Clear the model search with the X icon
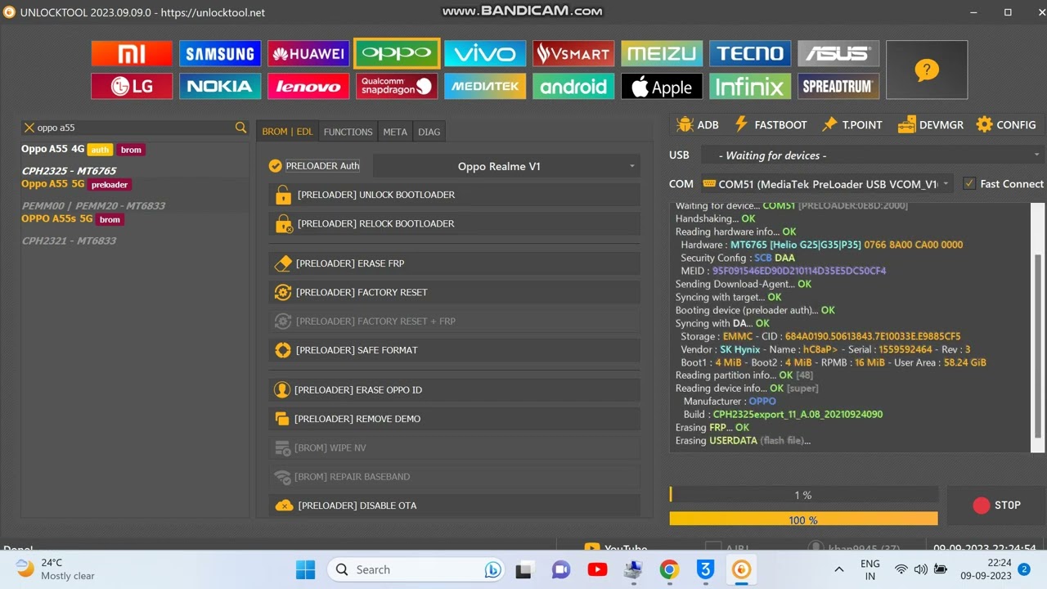 [x=29, y=128]
